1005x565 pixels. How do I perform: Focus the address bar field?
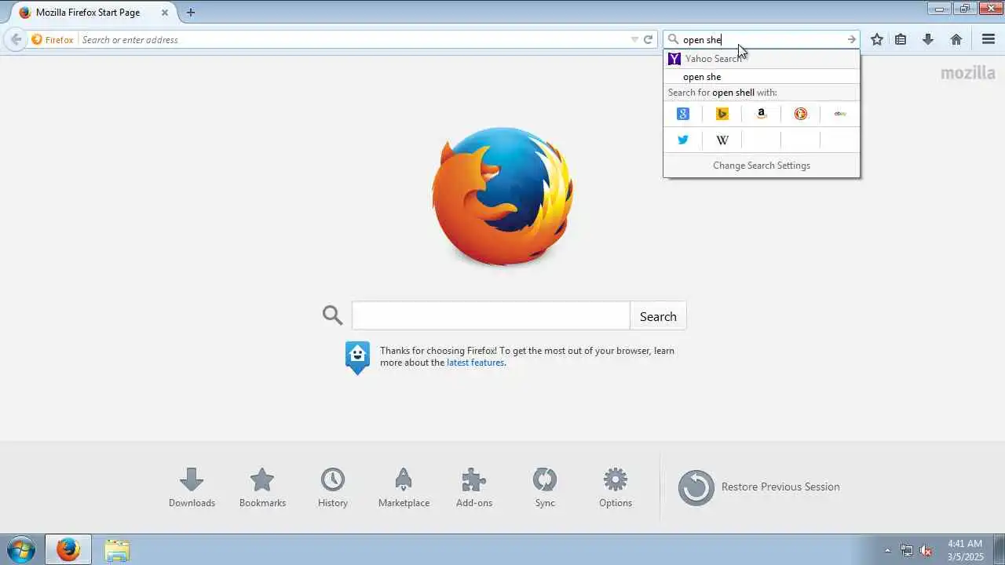click(353, 39)
